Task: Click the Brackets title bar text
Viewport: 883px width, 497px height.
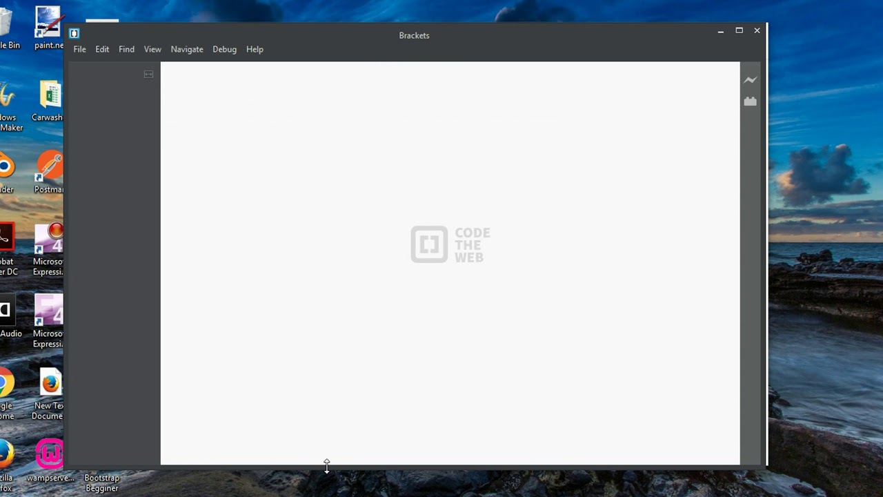Action: [414, 35]
